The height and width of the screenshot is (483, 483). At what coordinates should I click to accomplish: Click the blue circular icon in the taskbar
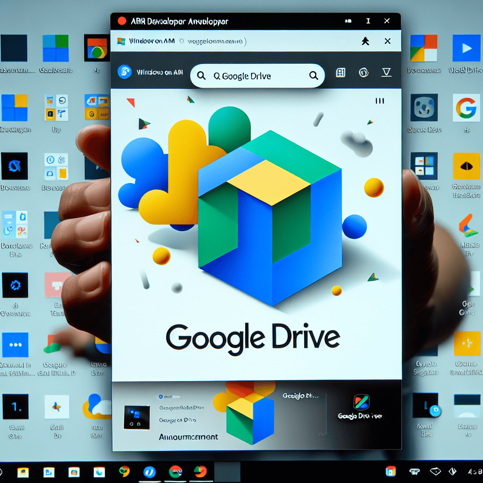click(150, 472)
